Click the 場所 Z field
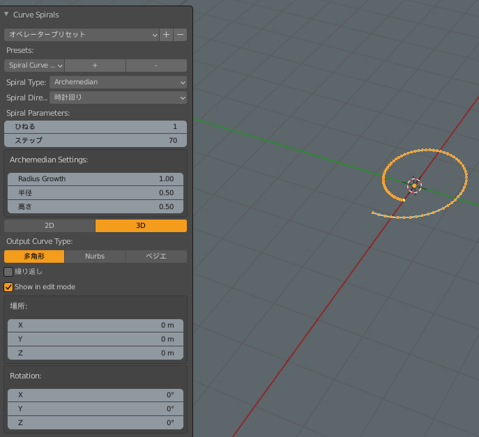 click(x=96, y=353)
